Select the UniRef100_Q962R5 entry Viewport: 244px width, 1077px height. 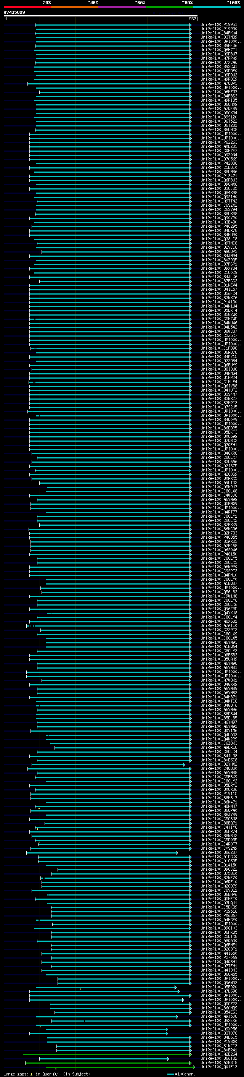tap(218, 609)
